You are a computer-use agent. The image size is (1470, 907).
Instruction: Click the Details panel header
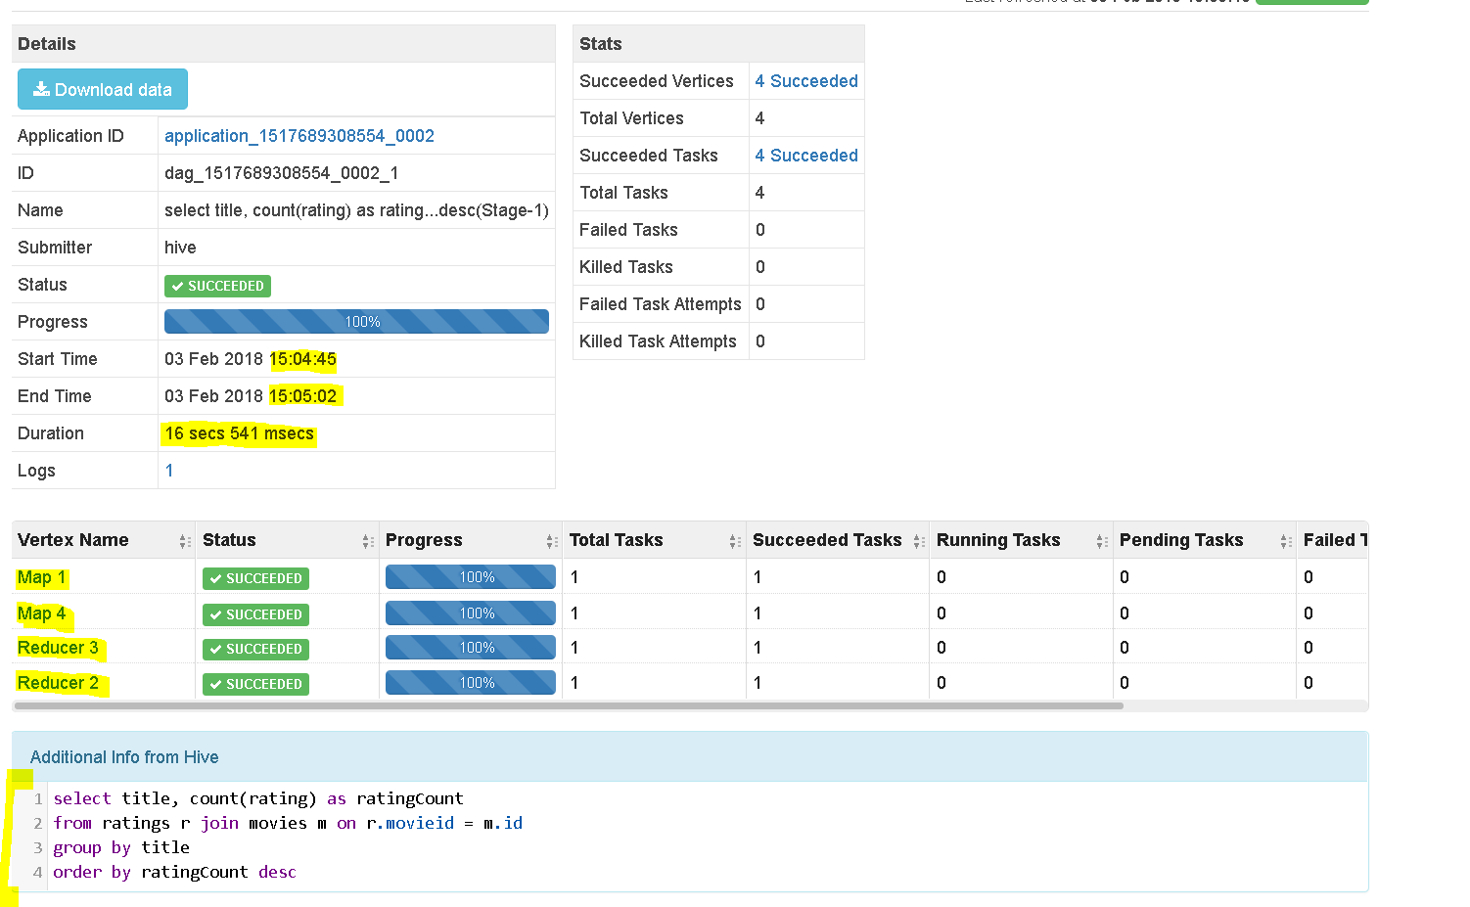pos(284,44)
